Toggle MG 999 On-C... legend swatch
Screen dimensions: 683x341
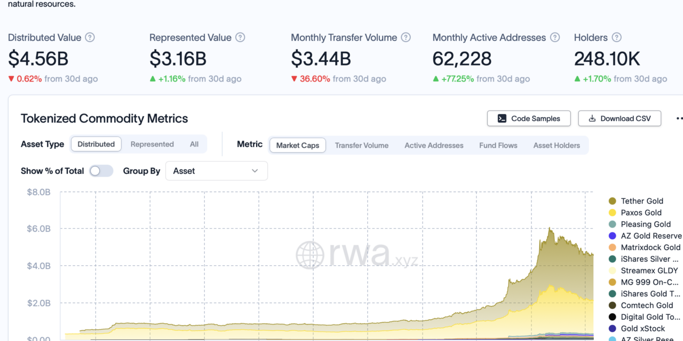[x=613, y=282]
